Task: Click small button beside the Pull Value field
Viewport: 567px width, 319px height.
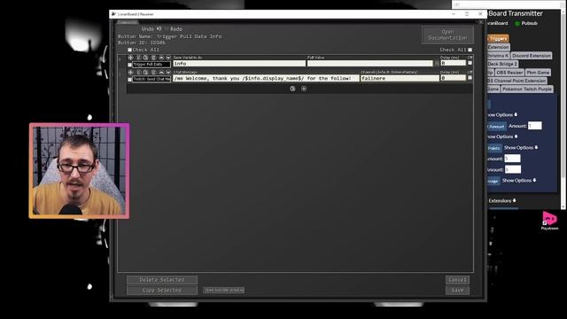Action: tap(437, 63)
